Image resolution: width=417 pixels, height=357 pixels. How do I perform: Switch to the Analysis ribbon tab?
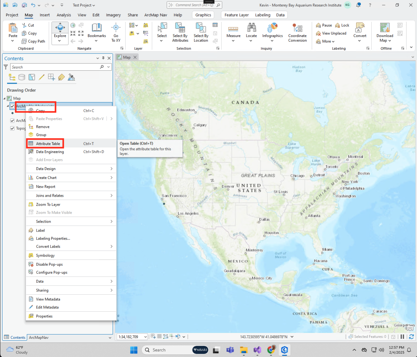pyautogui.click(x=64, y=15)
